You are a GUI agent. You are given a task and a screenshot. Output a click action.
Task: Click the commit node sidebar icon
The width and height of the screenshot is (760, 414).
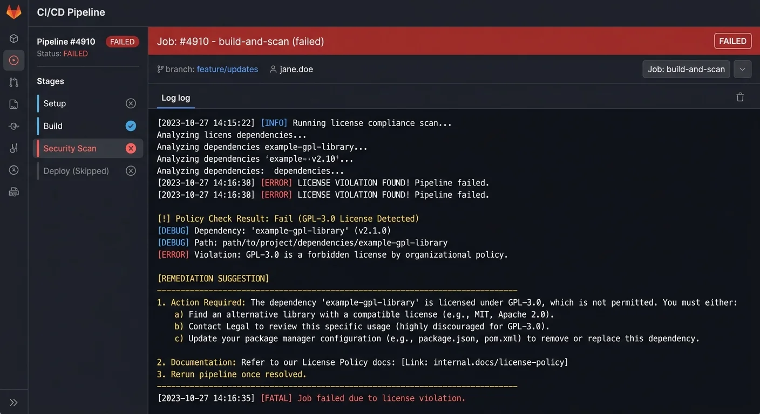point(14,126)
